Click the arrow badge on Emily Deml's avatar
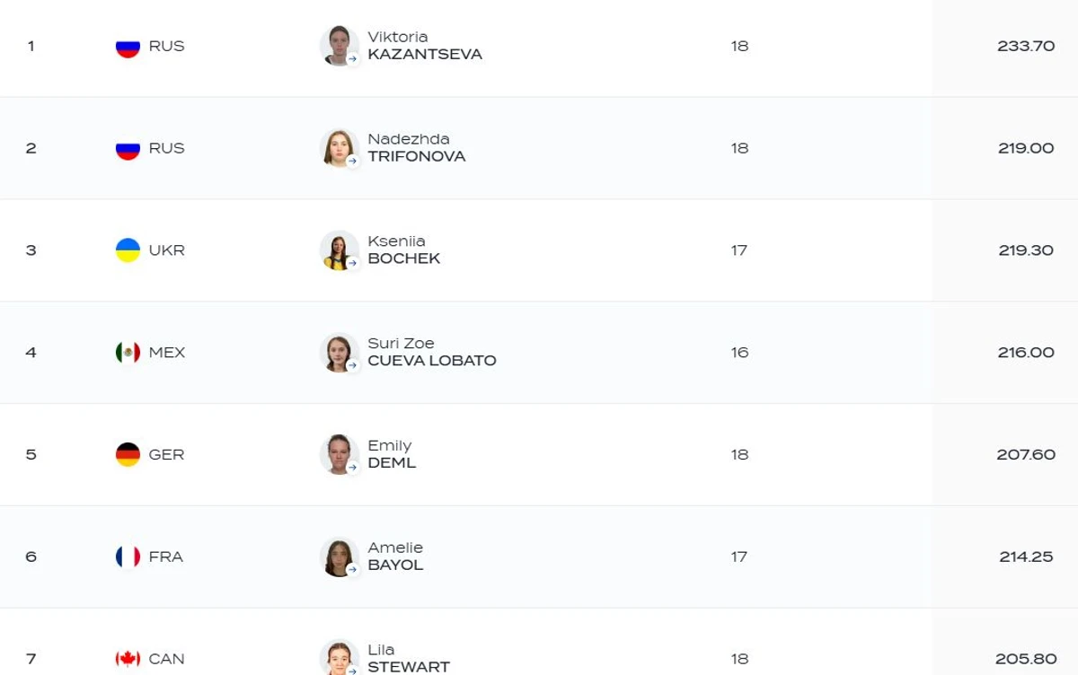The height and width of the screenshot is (675, 1078). [x=353, y=469]
